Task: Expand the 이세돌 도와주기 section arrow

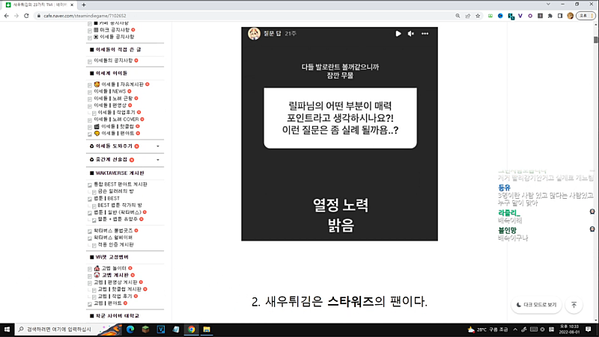Action: (x=158, y=146)
